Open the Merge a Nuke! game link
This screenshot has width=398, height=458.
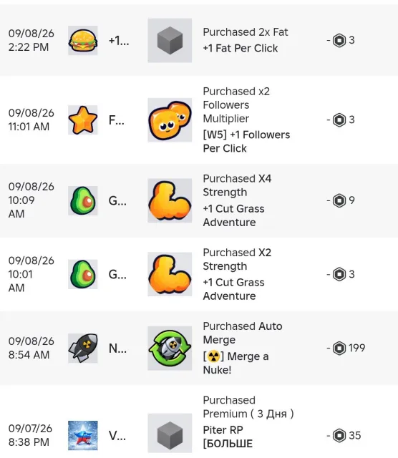click(x=236, y=363)
